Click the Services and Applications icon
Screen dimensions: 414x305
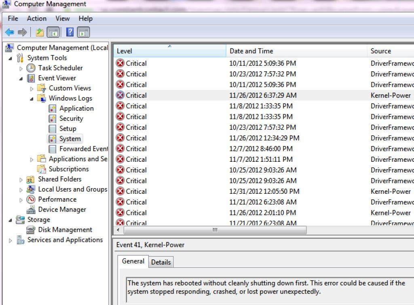(x=20, y=240)
